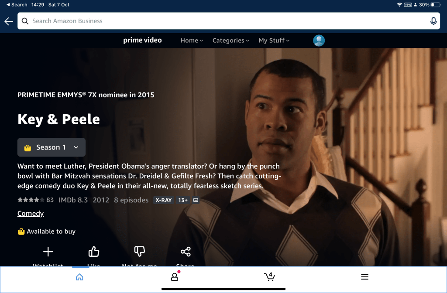Focus the Search Amazon Business field

coord(229,21)
